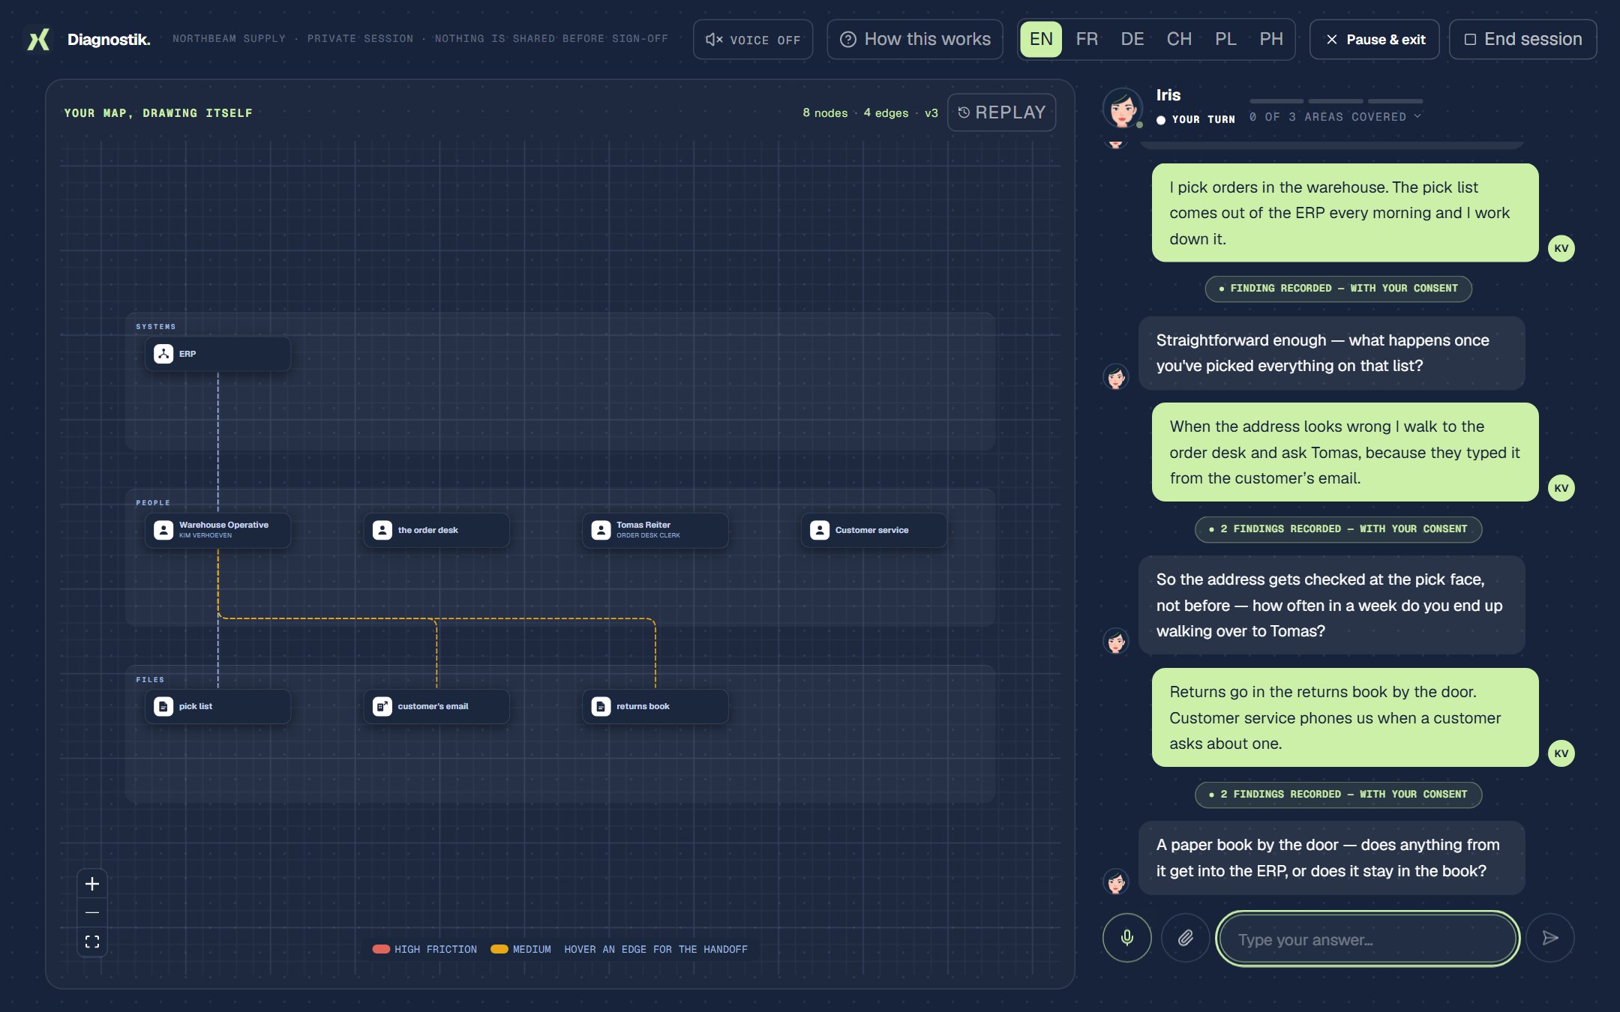Click the Medium friction legend swatch
1620x1012 pixels.
499,949
